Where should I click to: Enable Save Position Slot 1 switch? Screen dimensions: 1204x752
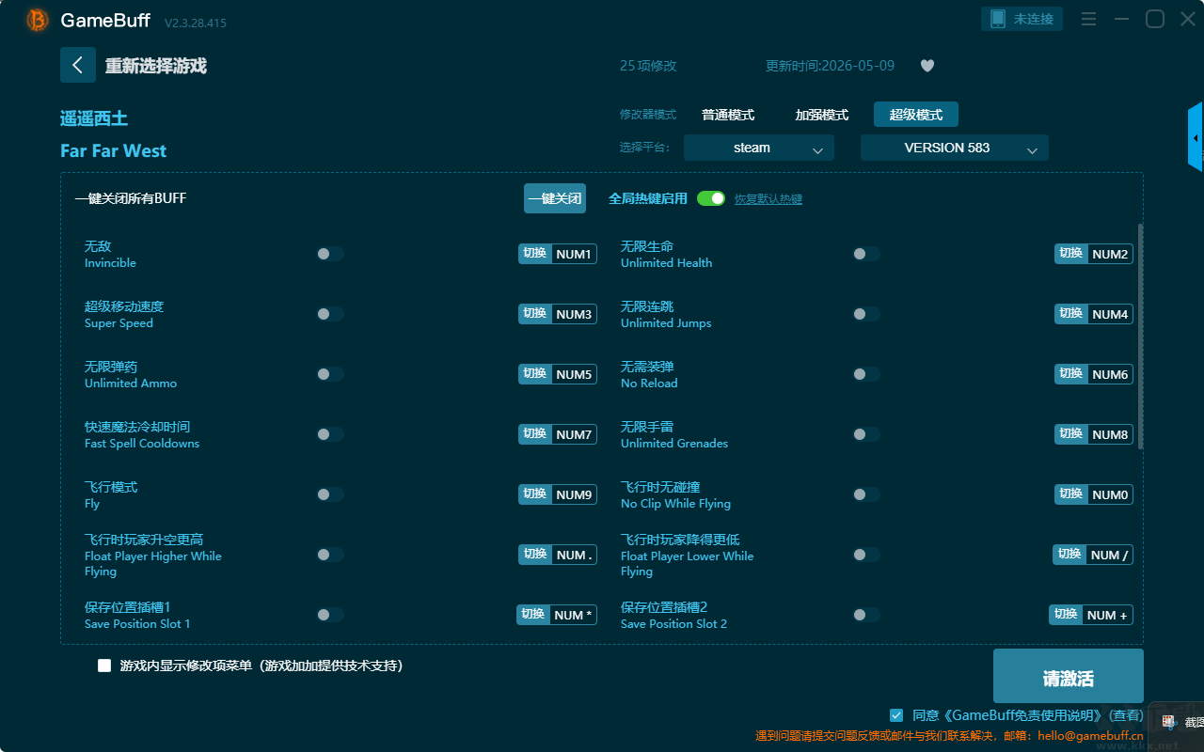[x=330, y=615]
